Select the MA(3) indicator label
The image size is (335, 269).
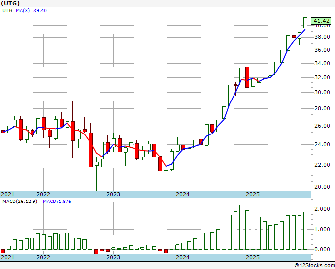pyautogui.click(x=23, y=11)
